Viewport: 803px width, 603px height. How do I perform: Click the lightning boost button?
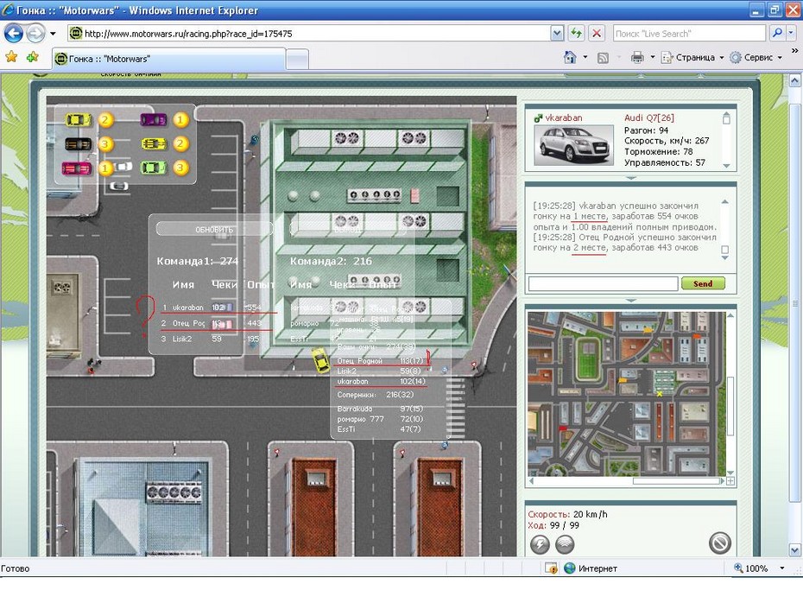(x=540, y=544)
